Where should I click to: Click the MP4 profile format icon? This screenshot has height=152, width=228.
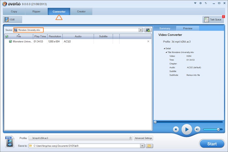pyautogui.click(x=10, y=142)
